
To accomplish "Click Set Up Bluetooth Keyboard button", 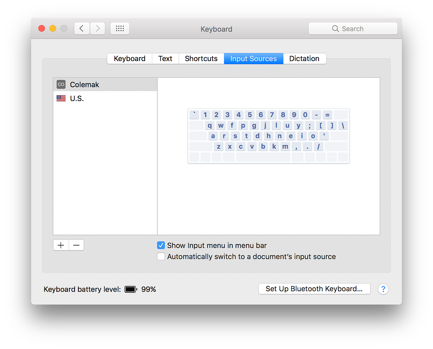I will coord(314,288).
